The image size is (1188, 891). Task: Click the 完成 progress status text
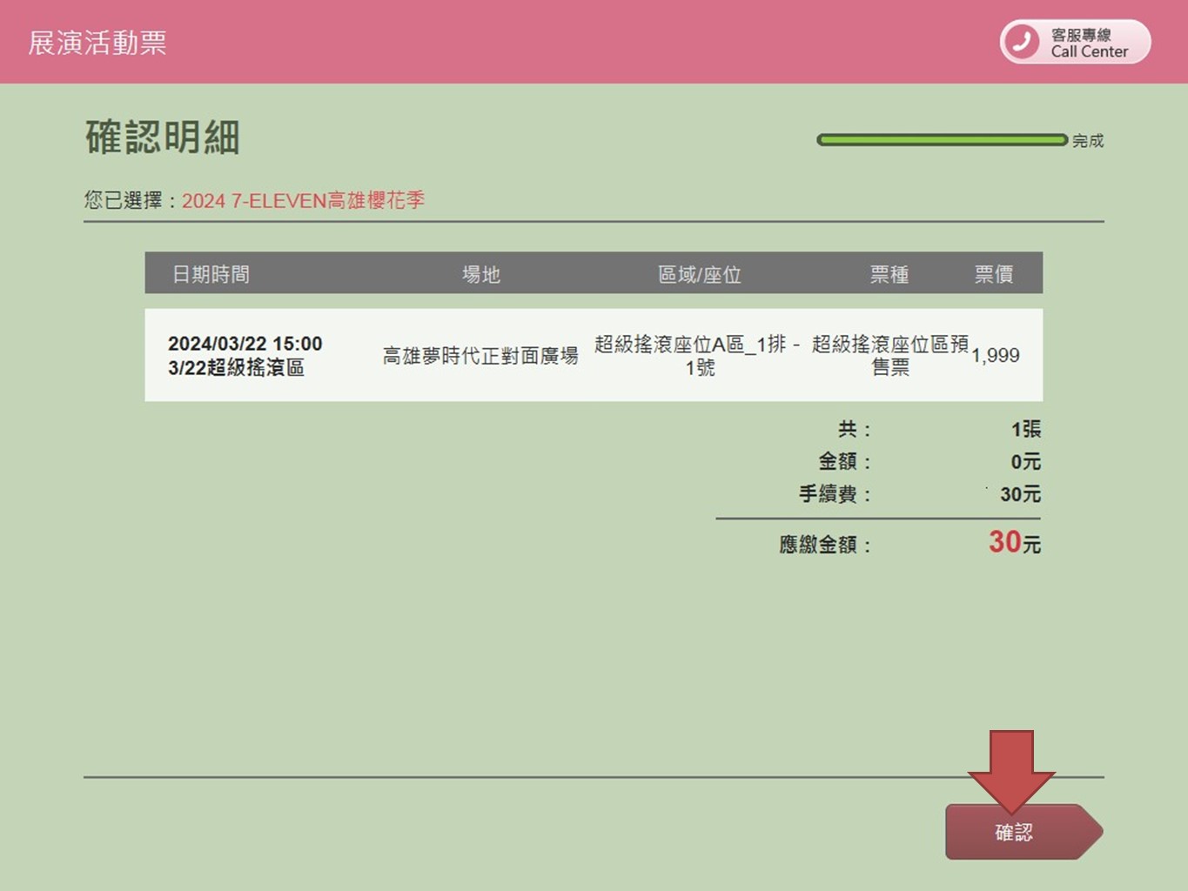1088,140
